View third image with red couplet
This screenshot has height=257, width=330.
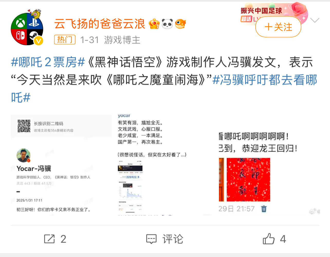[x=269, y=165]
